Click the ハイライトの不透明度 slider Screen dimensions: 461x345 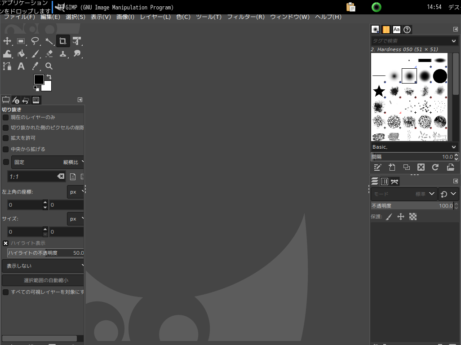[45, 253]
